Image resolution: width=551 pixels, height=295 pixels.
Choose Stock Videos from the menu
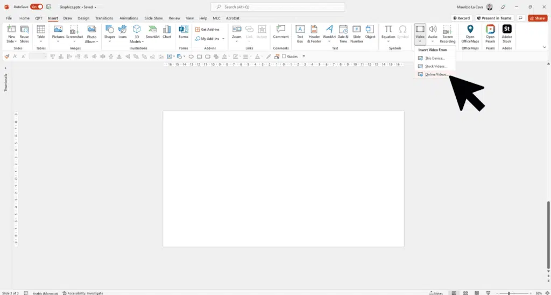click(435, 66)
